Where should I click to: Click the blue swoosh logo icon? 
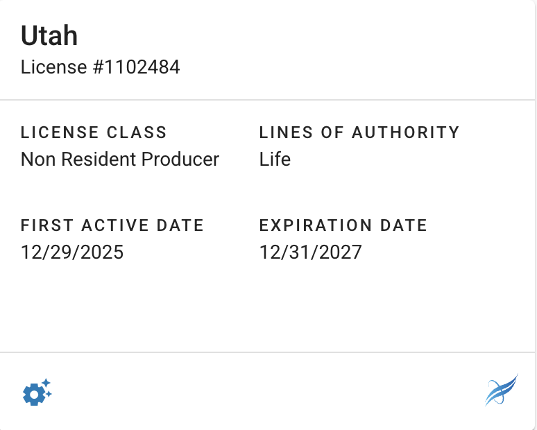[501, 390]
